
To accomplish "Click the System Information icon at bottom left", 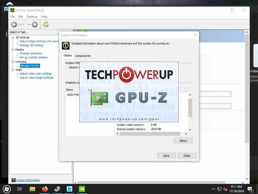I will (14, 180).
